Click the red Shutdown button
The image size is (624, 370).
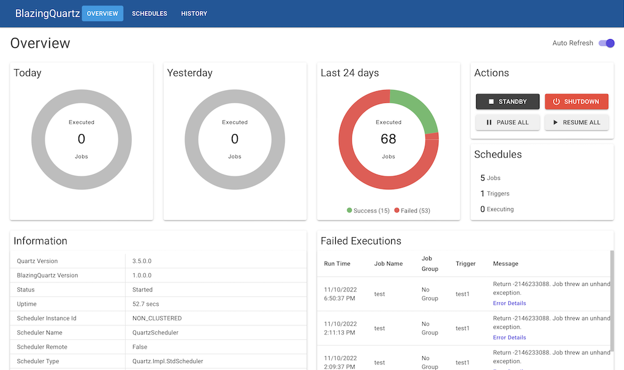pos(576,102)
